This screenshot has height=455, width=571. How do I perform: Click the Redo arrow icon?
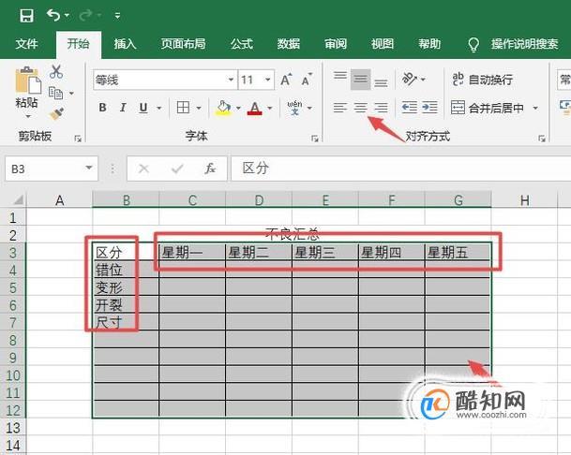click(x=85, y=15)
